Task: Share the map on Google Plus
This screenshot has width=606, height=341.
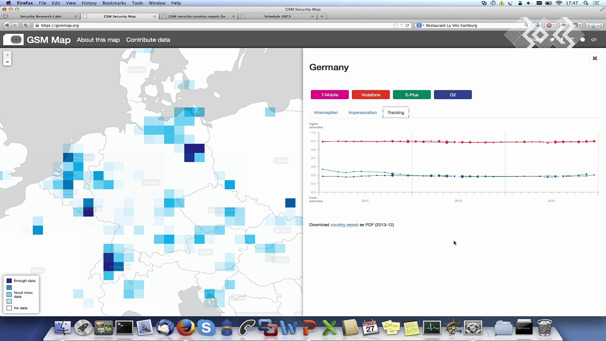Action: [x=572, y=40]
